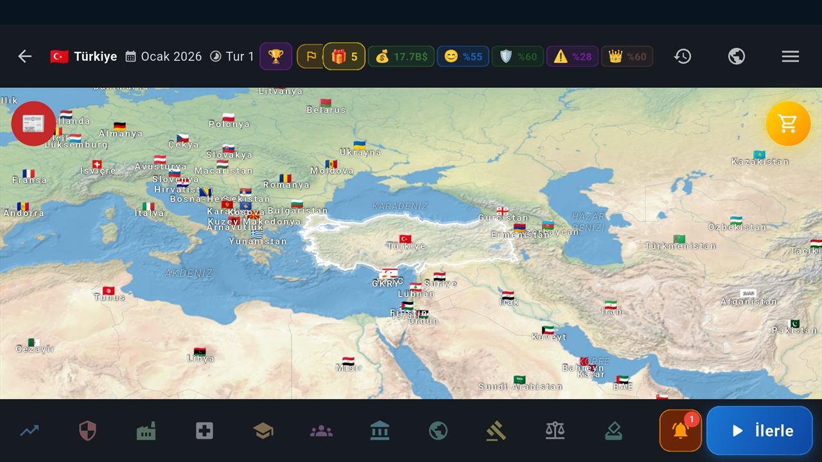Viewport: 822px width, 462px height.
Task: Open the justice scales tab
Action: point(555,431)
